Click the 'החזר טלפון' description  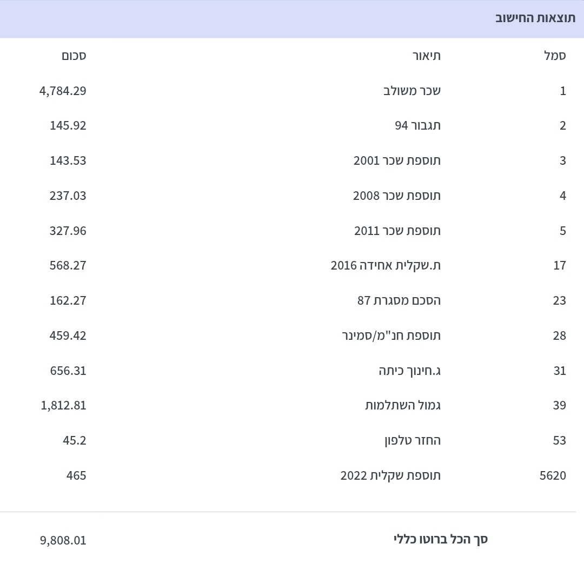pos(412,440)
